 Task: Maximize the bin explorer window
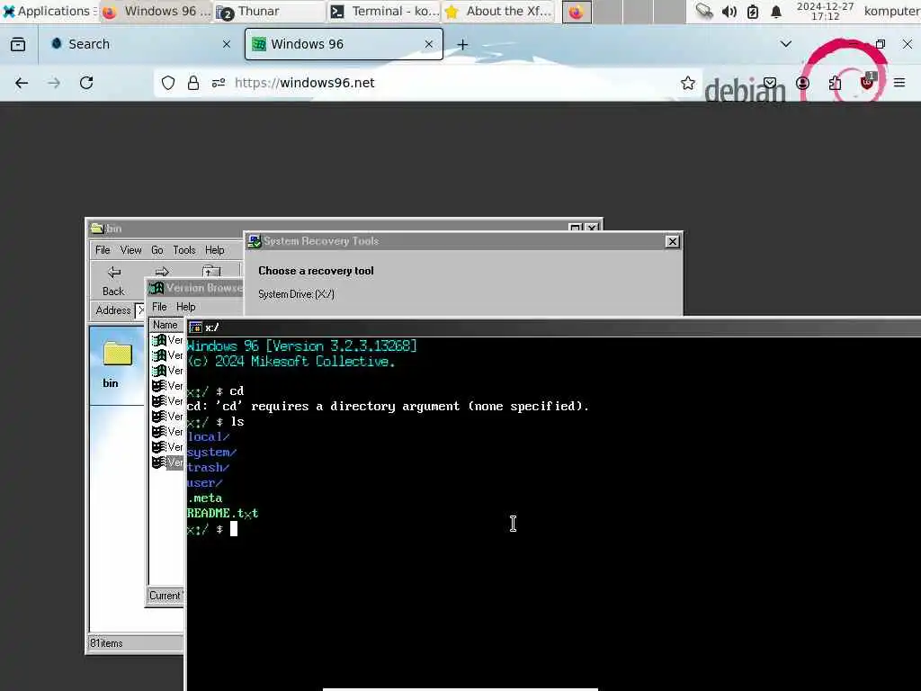tap(575, 228)
